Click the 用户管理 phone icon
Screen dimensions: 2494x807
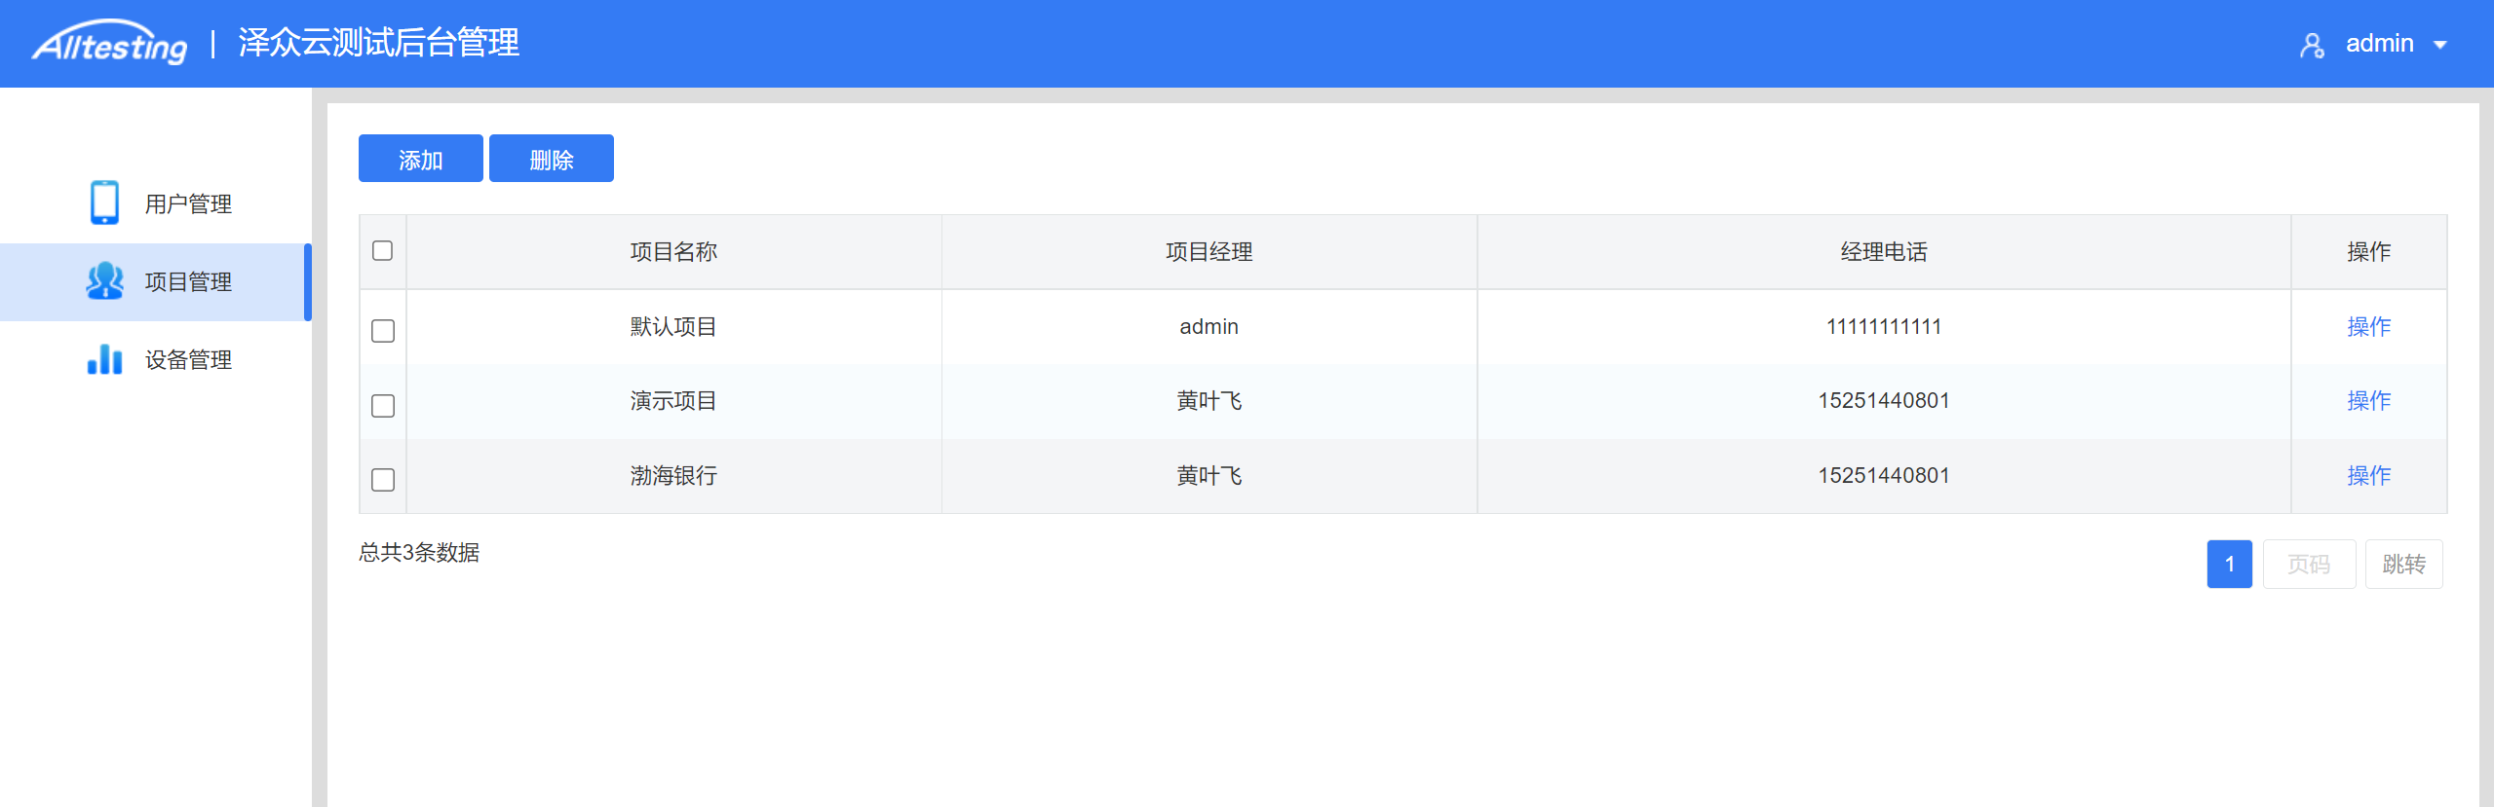[104, 202]
